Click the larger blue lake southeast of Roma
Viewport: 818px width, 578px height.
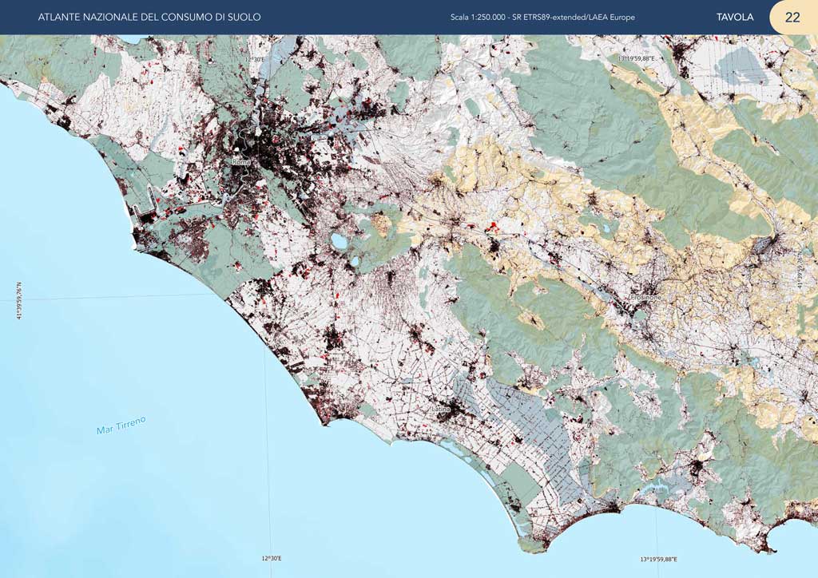tap(339, 241)
